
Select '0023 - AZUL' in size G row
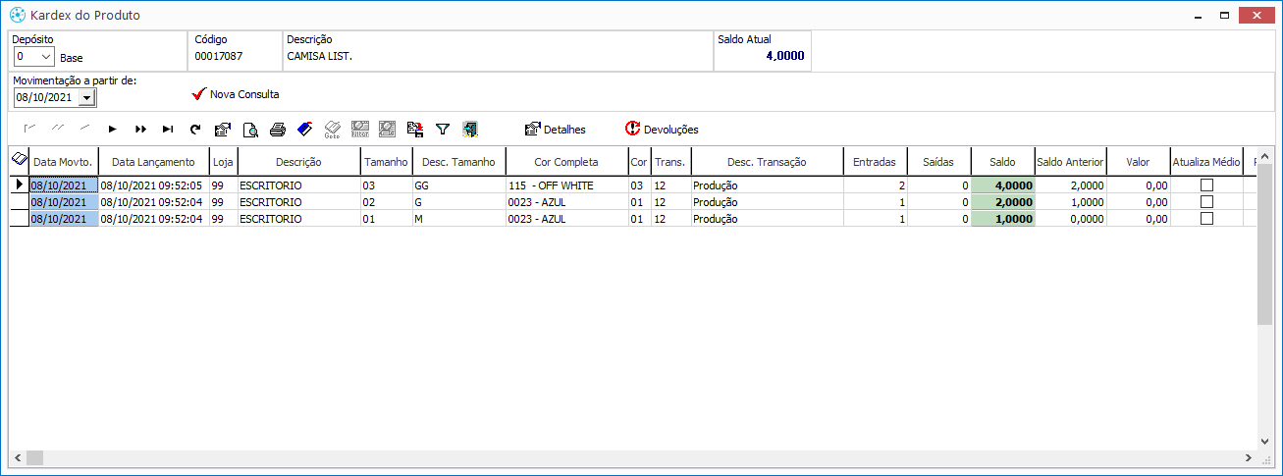[x=566, y=201]
